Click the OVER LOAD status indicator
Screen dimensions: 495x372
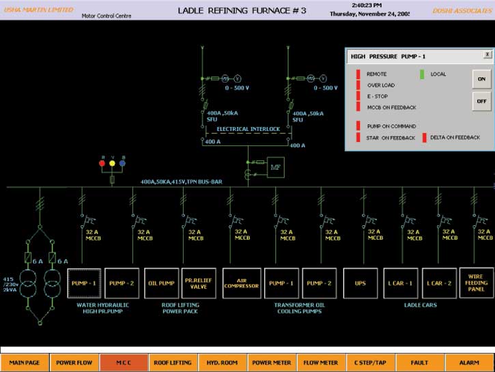tap(358, 85)
